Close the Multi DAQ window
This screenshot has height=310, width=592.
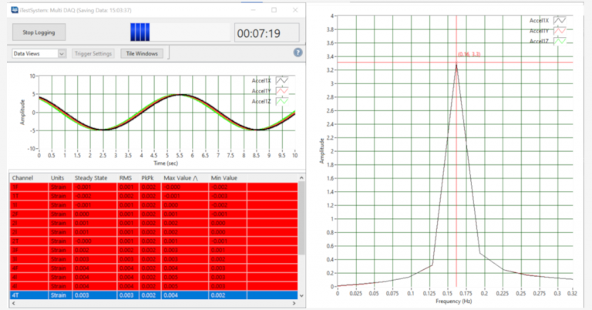pos(295,10)
